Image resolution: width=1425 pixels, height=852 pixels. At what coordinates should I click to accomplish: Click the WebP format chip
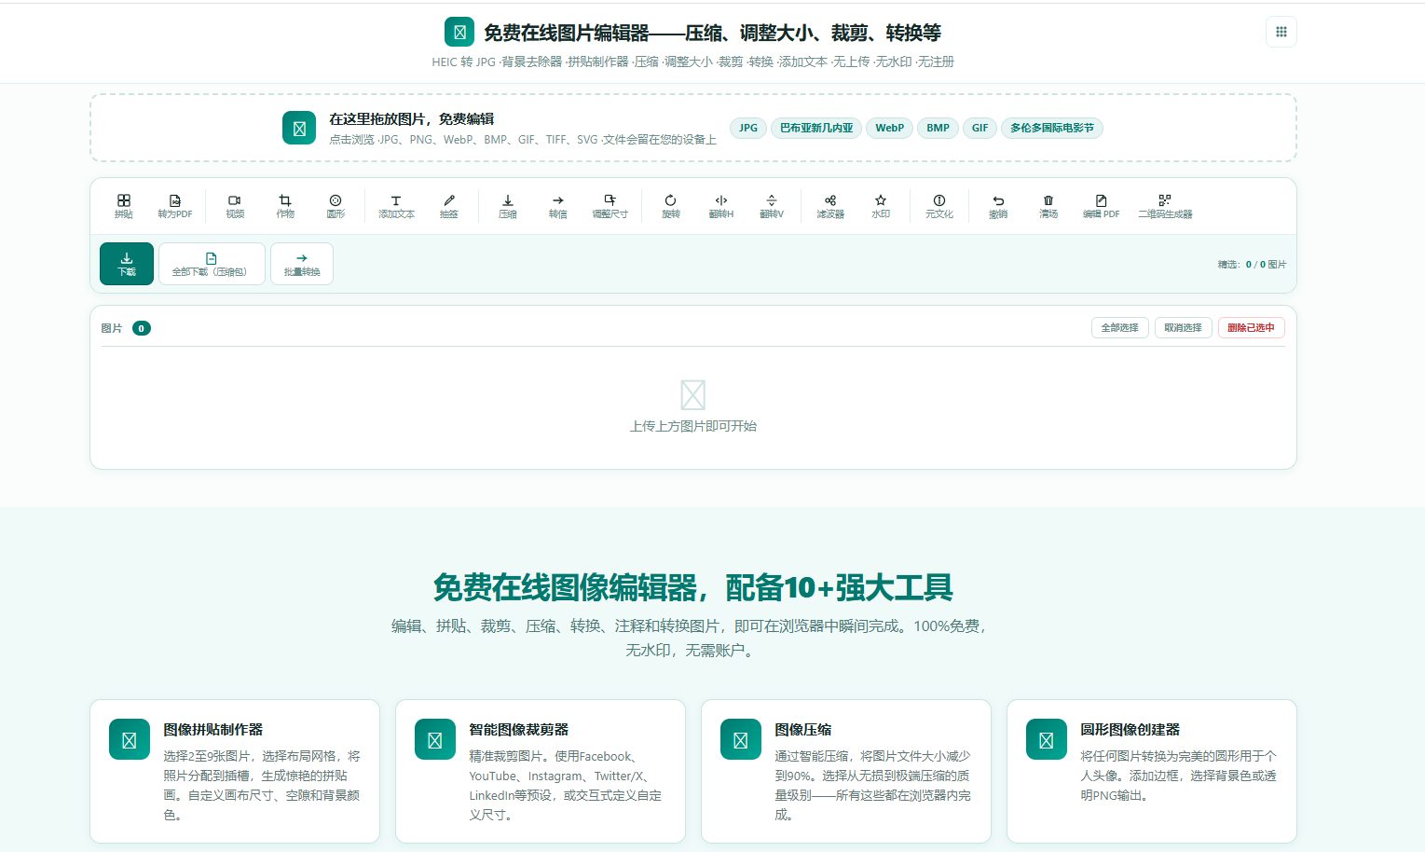pos(890,128)
